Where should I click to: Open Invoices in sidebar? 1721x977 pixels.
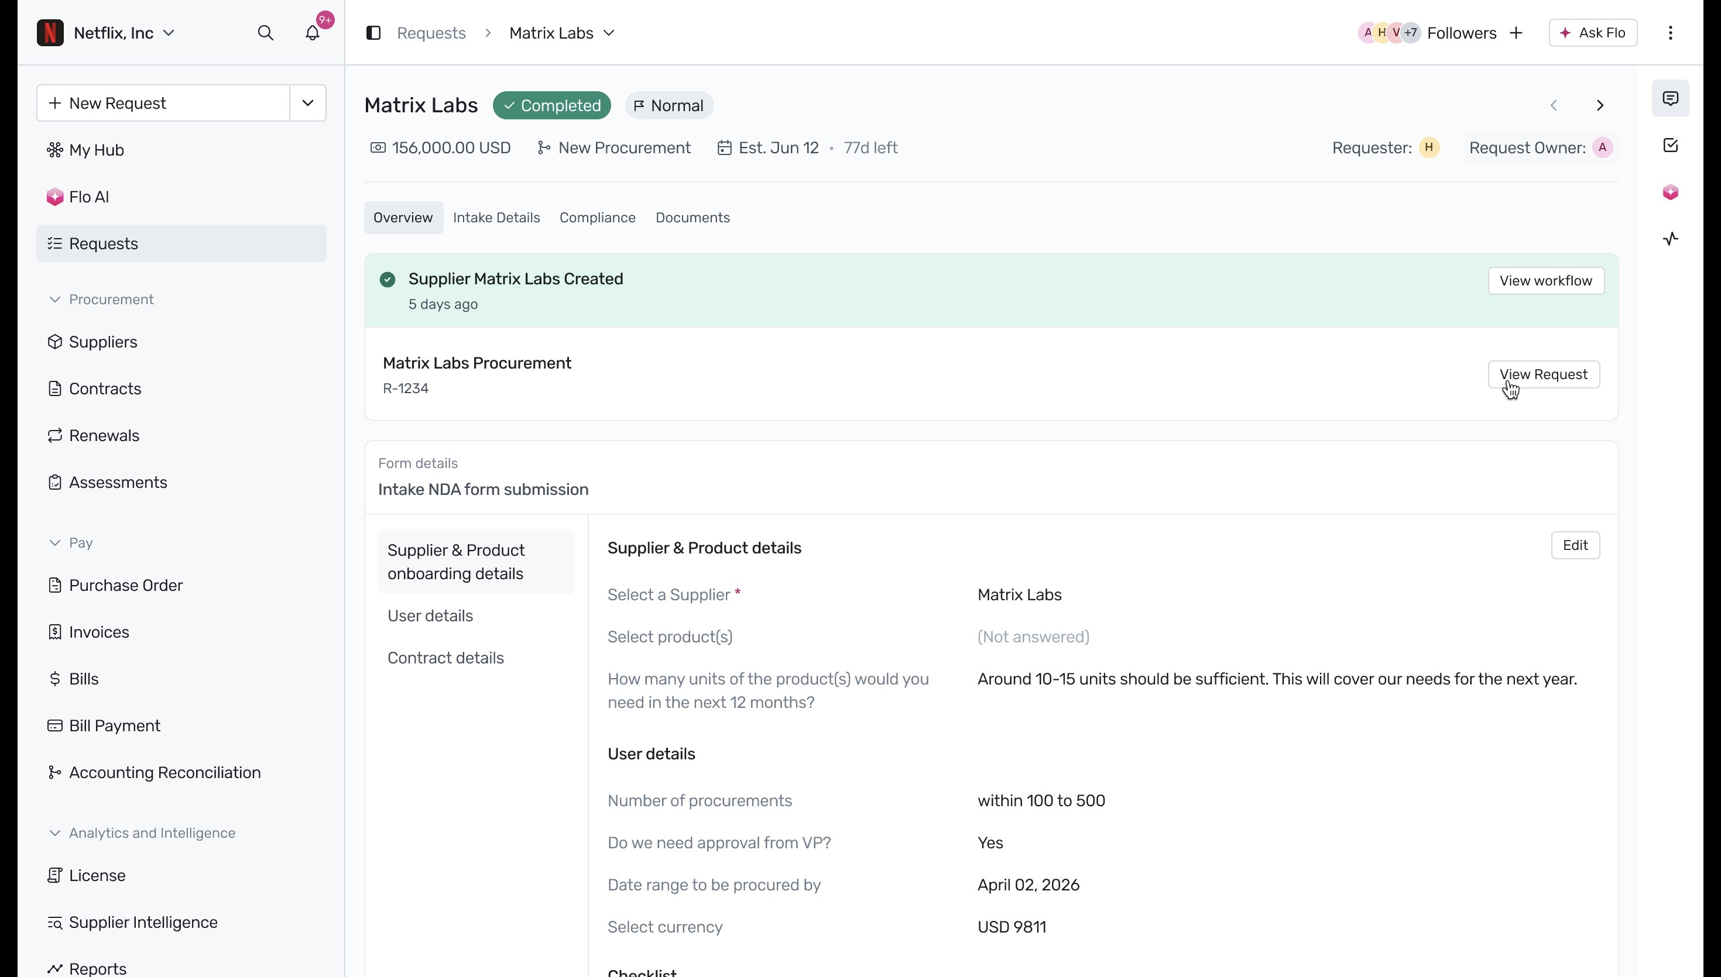[181, 632]
